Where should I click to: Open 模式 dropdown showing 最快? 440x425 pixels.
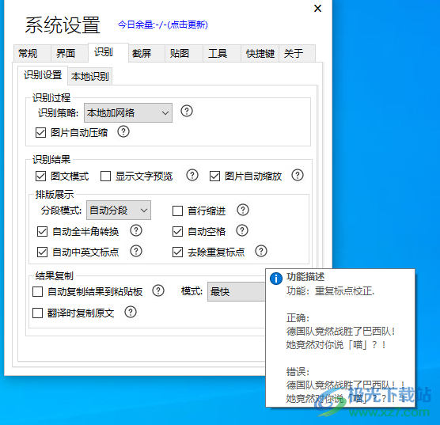pyautogui.click(x=237, y=292)
